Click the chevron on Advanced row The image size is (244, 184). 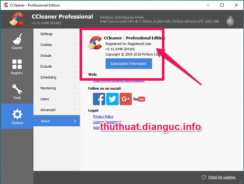pyautogui.click(x=75, y=110)
